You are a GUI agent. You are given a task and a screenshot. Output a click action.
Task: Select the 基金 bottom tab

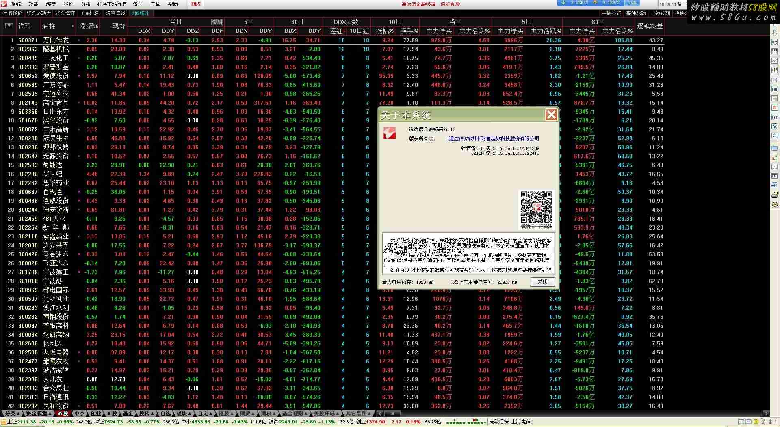[128, 414]
